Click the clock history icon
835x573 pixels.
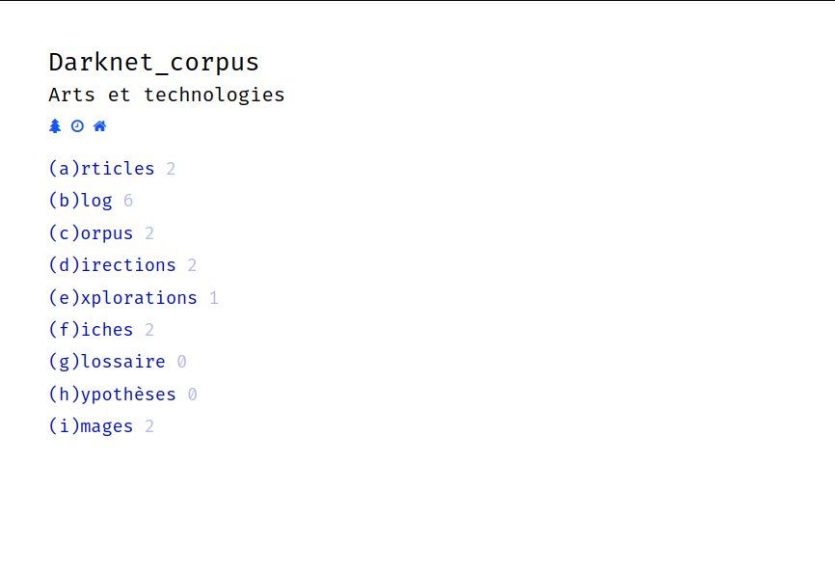coord(77,126)
